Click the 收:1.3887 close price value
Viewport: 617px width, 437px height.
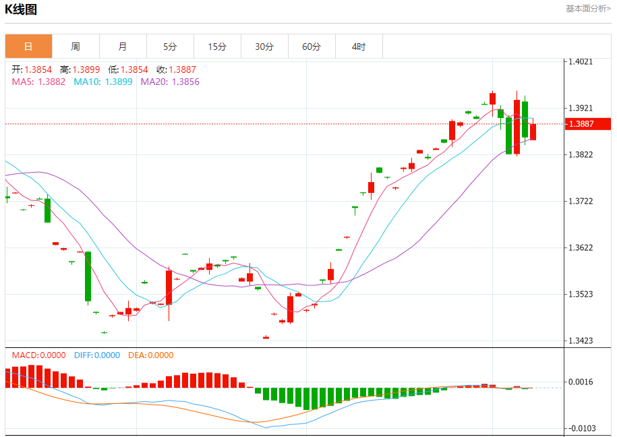coord(176,69)
